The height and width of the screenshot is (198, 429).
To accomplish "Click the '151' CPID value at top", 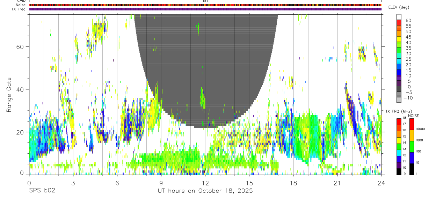I will pos(205,1).
